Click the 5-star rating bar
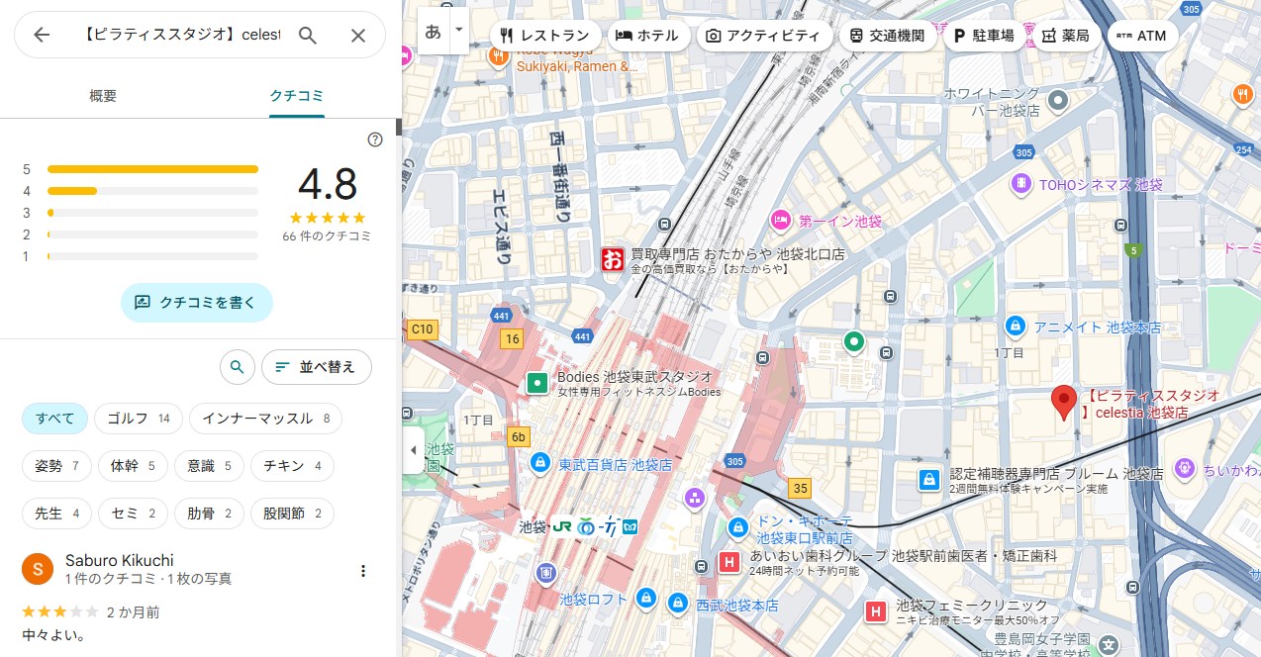The width and height of the screenshot is (1261, 657). [152, 169]
